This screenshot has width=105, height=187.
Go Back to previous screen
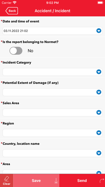tap(12, 11)
